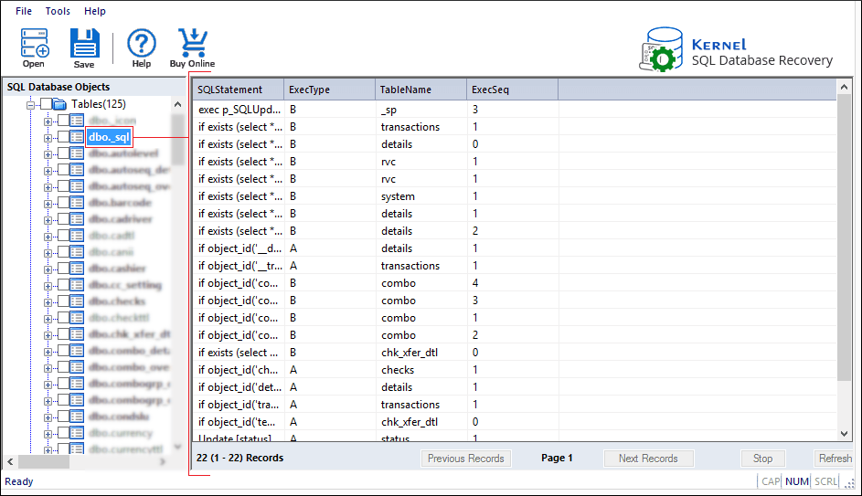862x496 pixels.
Task: Click the Refresh button
Action: point(835,459)
